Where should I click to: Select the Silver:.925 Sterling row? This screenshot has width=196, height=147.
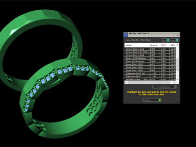click(150, 58)
